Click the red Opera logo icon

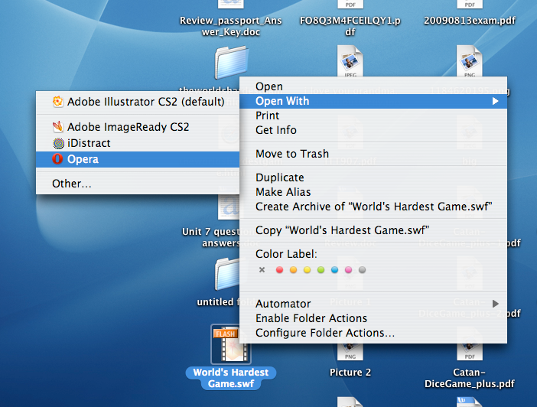57,159
